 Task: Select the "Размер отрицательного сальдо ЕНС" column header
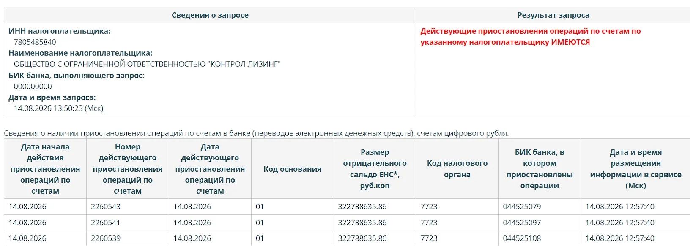tap(375, 169)
